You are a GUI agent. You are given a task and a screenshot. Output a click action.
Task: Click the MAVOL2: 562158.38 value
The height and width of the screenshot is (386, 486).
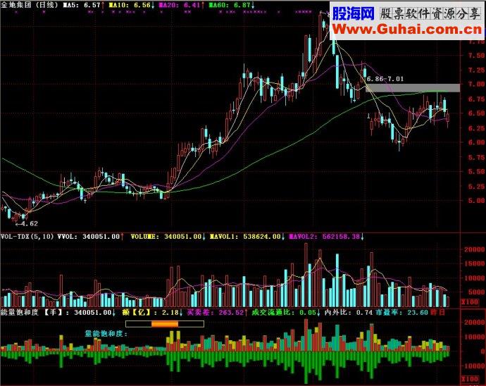coord(326,236)
